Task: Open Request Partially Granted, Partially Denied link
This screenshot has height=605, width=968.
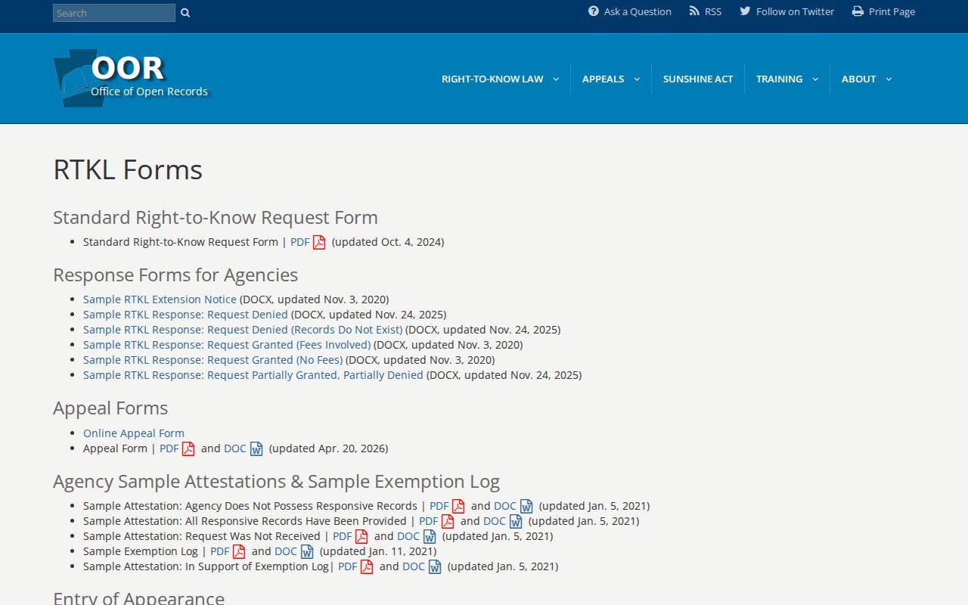Action: [253, 375]
